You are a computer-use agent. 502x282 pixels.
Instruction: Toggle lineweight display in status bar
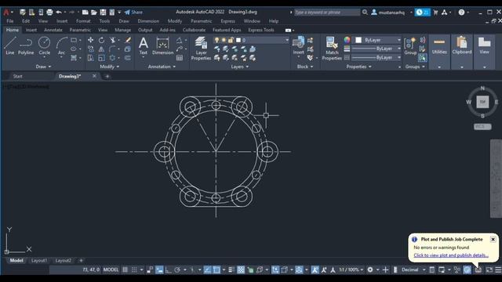click(x=231, y=269)
